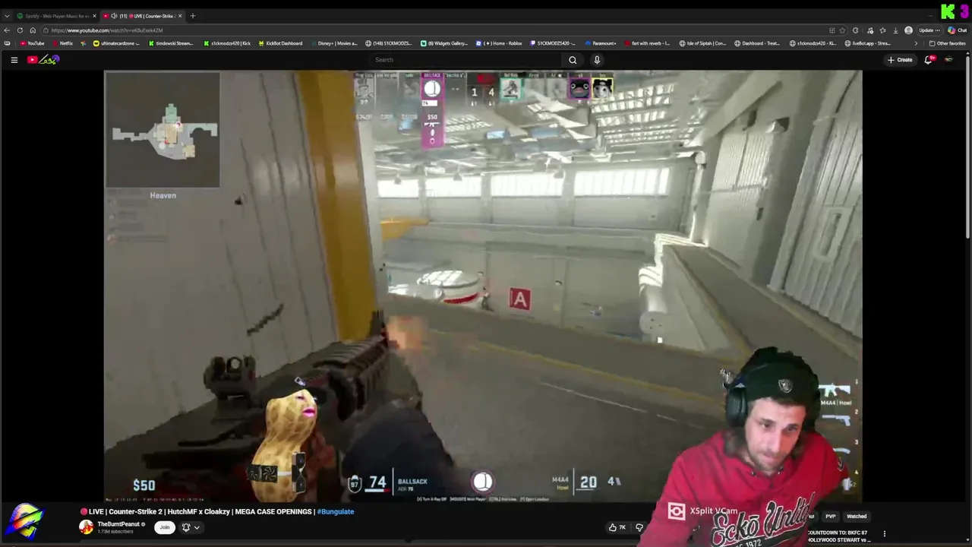Open the Netflix bookmark
The image size is (972, 547).
tap(62, 43)
